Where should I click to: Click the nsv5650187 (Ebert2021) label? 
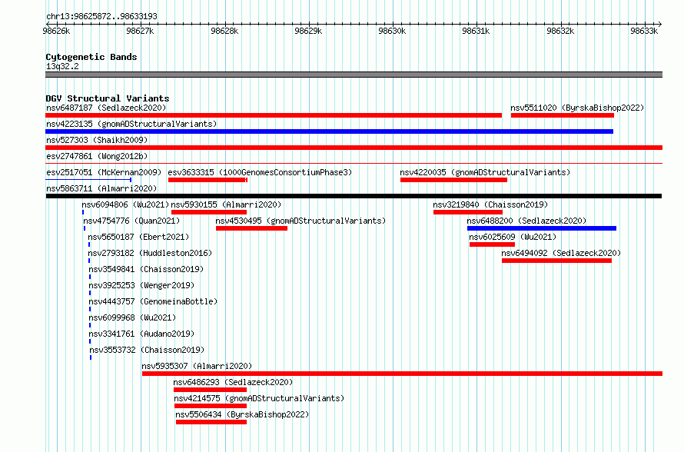[x=138, y=237]
